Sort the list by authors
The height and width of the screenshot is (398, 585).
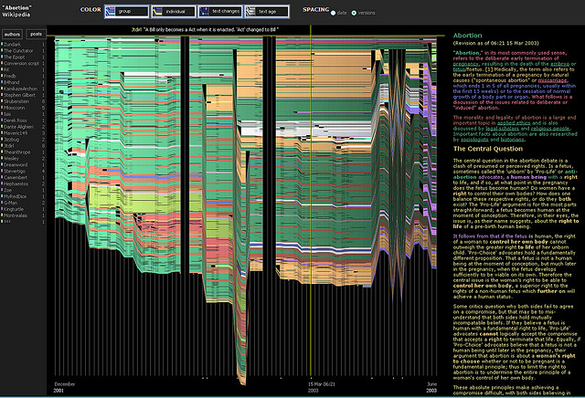pos(12,35)
